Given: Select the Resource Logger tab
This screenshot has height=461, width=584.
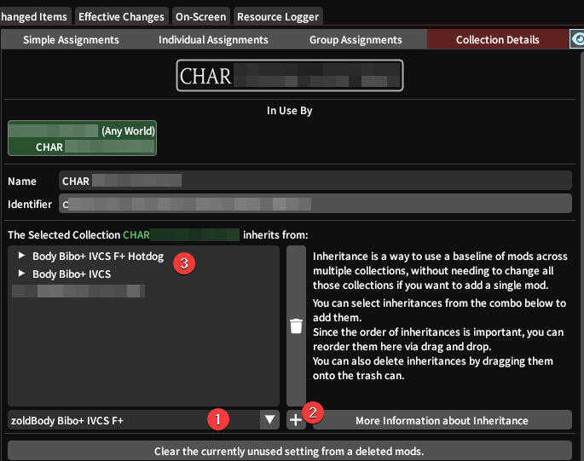Looking at the screenshot, I should [x=278, y=16].
